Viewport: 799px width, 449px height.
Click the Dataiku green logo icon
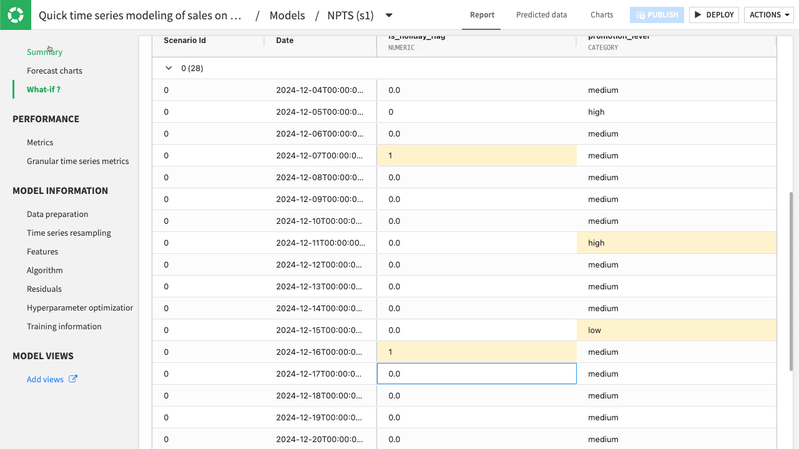15,15
